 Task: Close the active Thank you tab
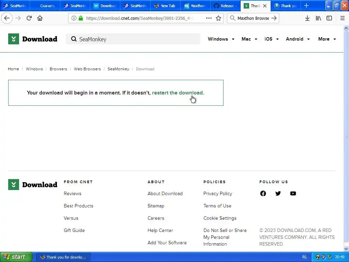tap(264, 6)
